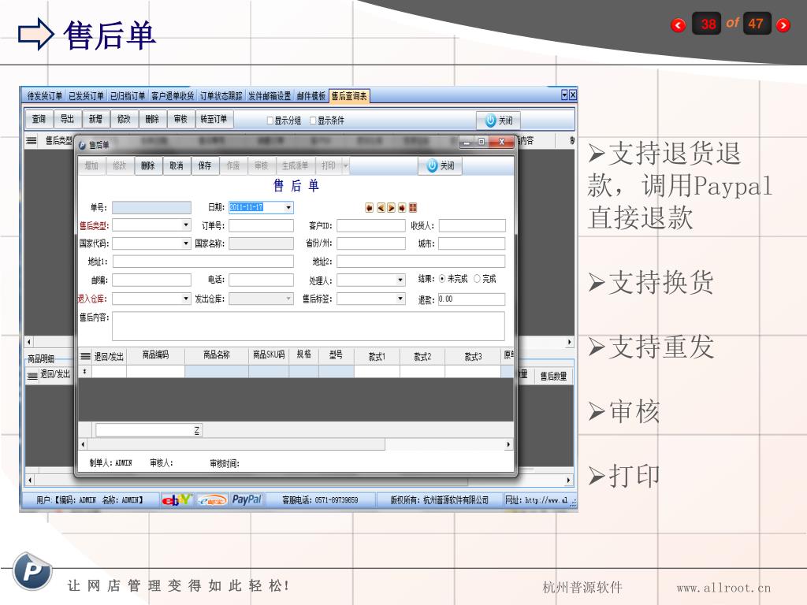Screen dimensions: 807x605
Task: Click the main window bottom scrollbar's right arrow
Action: [568, 480]
